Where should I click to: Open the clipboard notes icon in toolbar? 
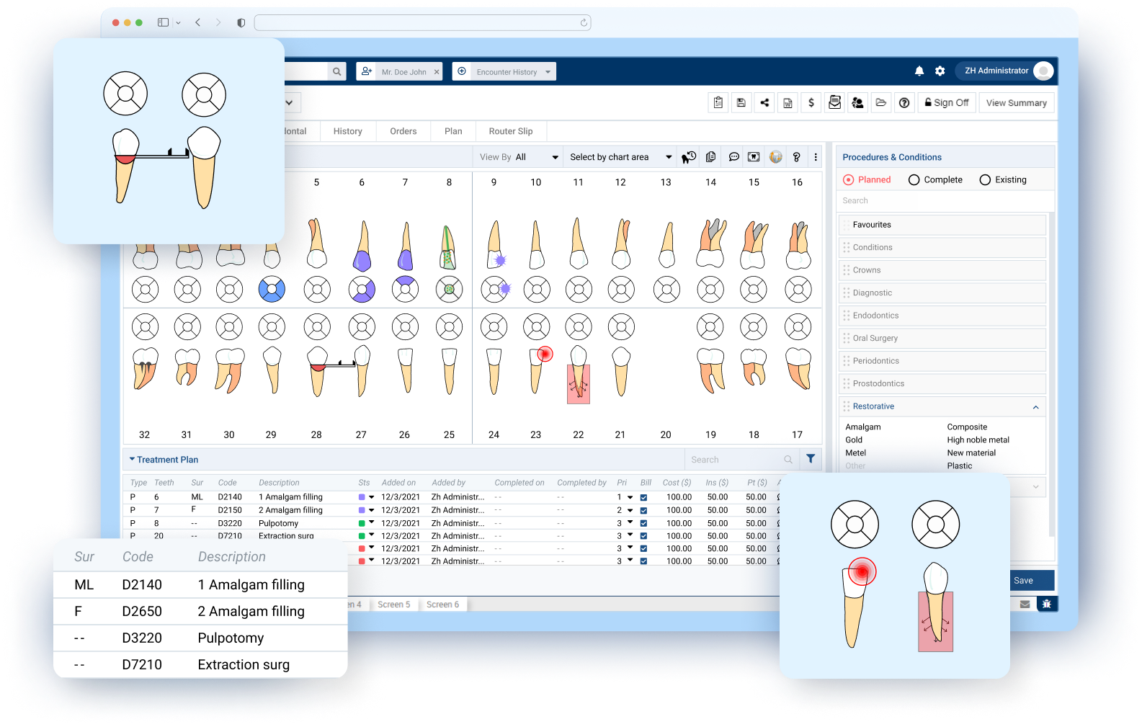pos(718,103)
